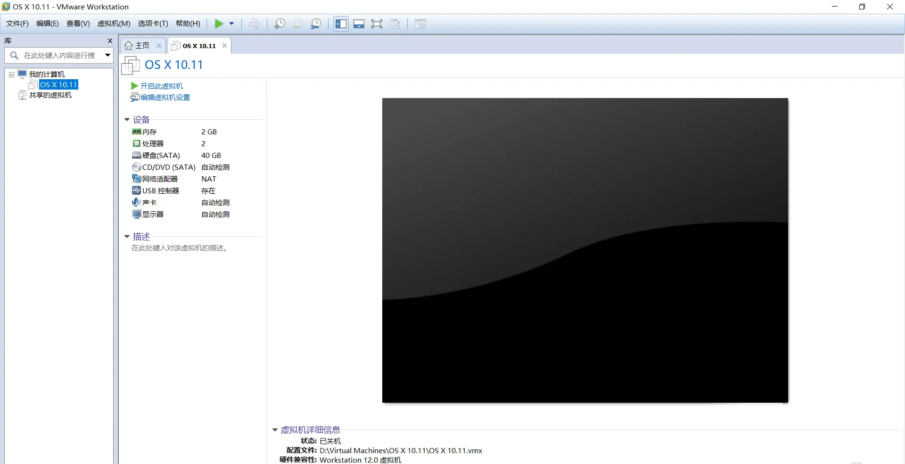Click the library search input field
The width and height of the screenshot is (905, 464).
(59, 55)
